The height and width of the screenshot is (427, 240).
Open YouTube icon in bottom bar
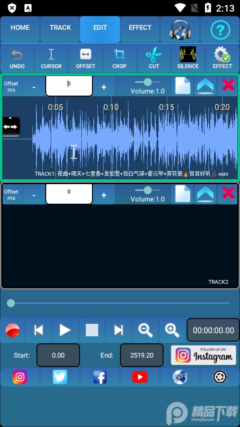click(140, 377)
